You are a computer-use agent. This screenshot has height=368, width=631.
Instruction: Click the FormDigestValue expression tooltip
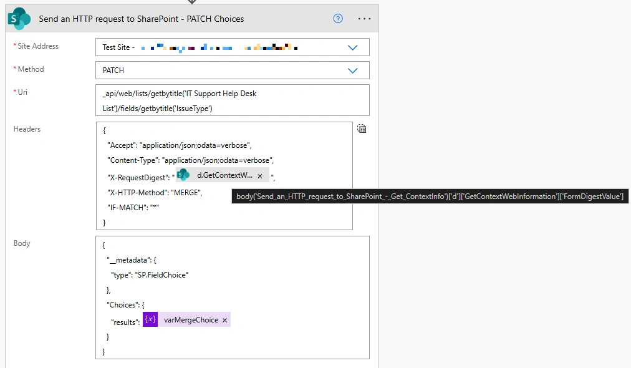pos(430,196)
